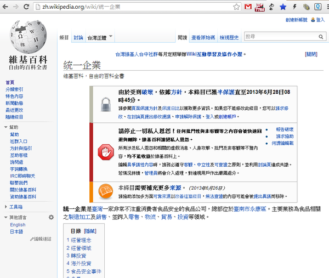Switch to the 討論 tab
The width and height of the screenshot is (329, 278).
pos(78,38)
